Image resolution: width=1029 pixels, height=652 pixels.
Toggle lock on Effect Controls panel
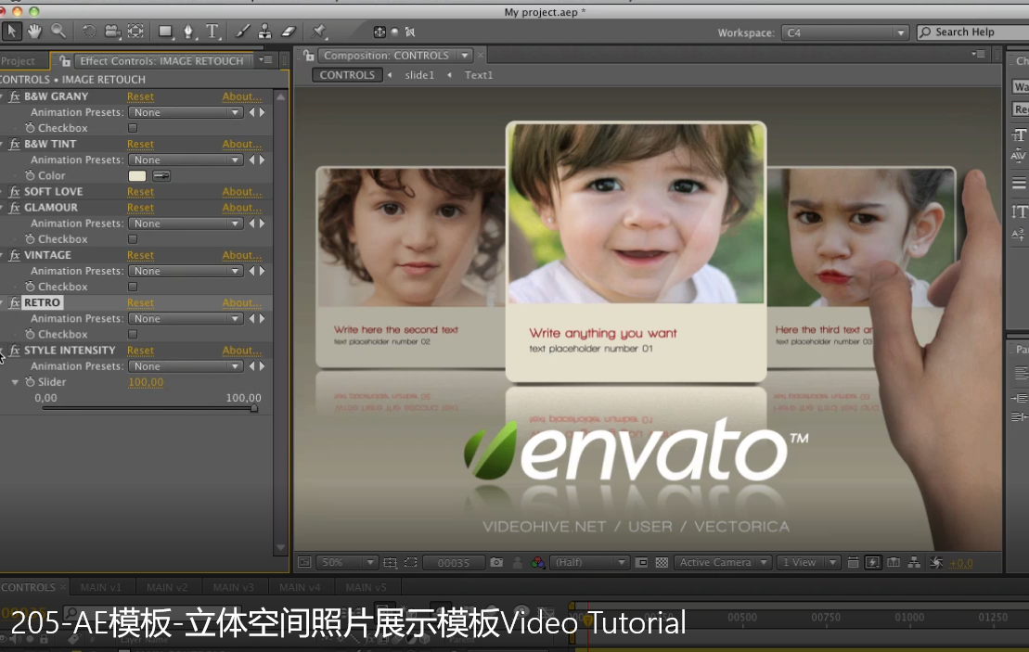(x=65, y=61)
